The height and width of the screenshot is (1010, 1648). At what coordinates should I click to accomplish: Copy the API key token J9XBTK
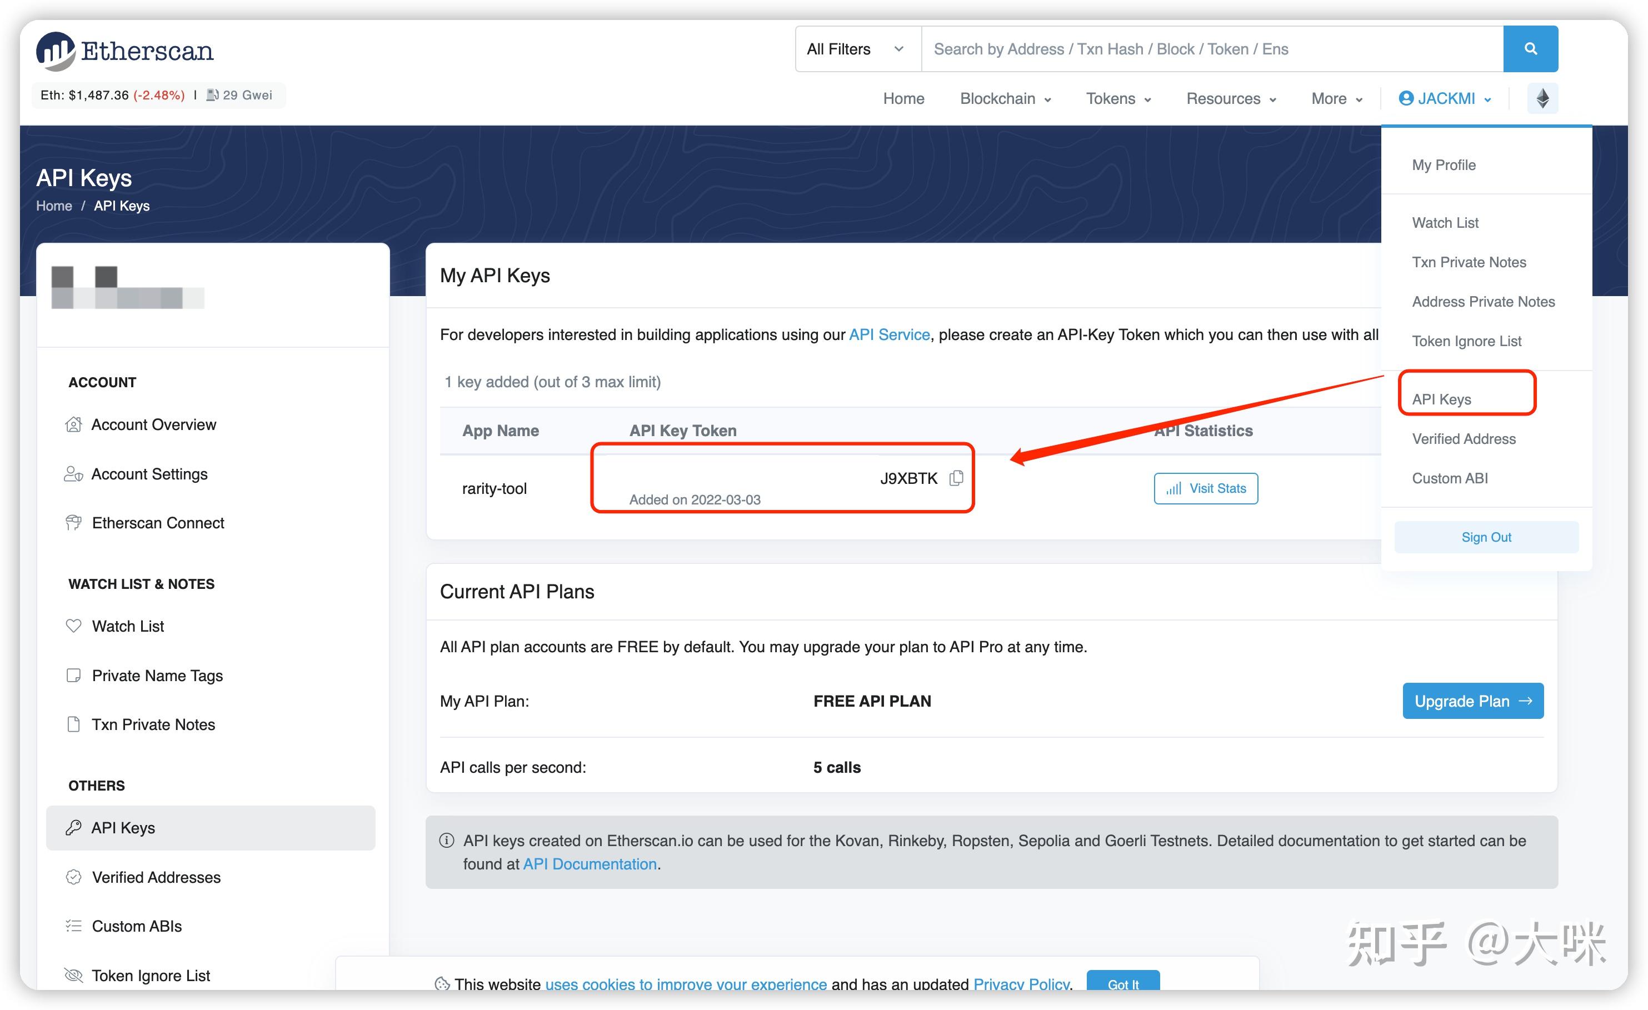point(956,478)
